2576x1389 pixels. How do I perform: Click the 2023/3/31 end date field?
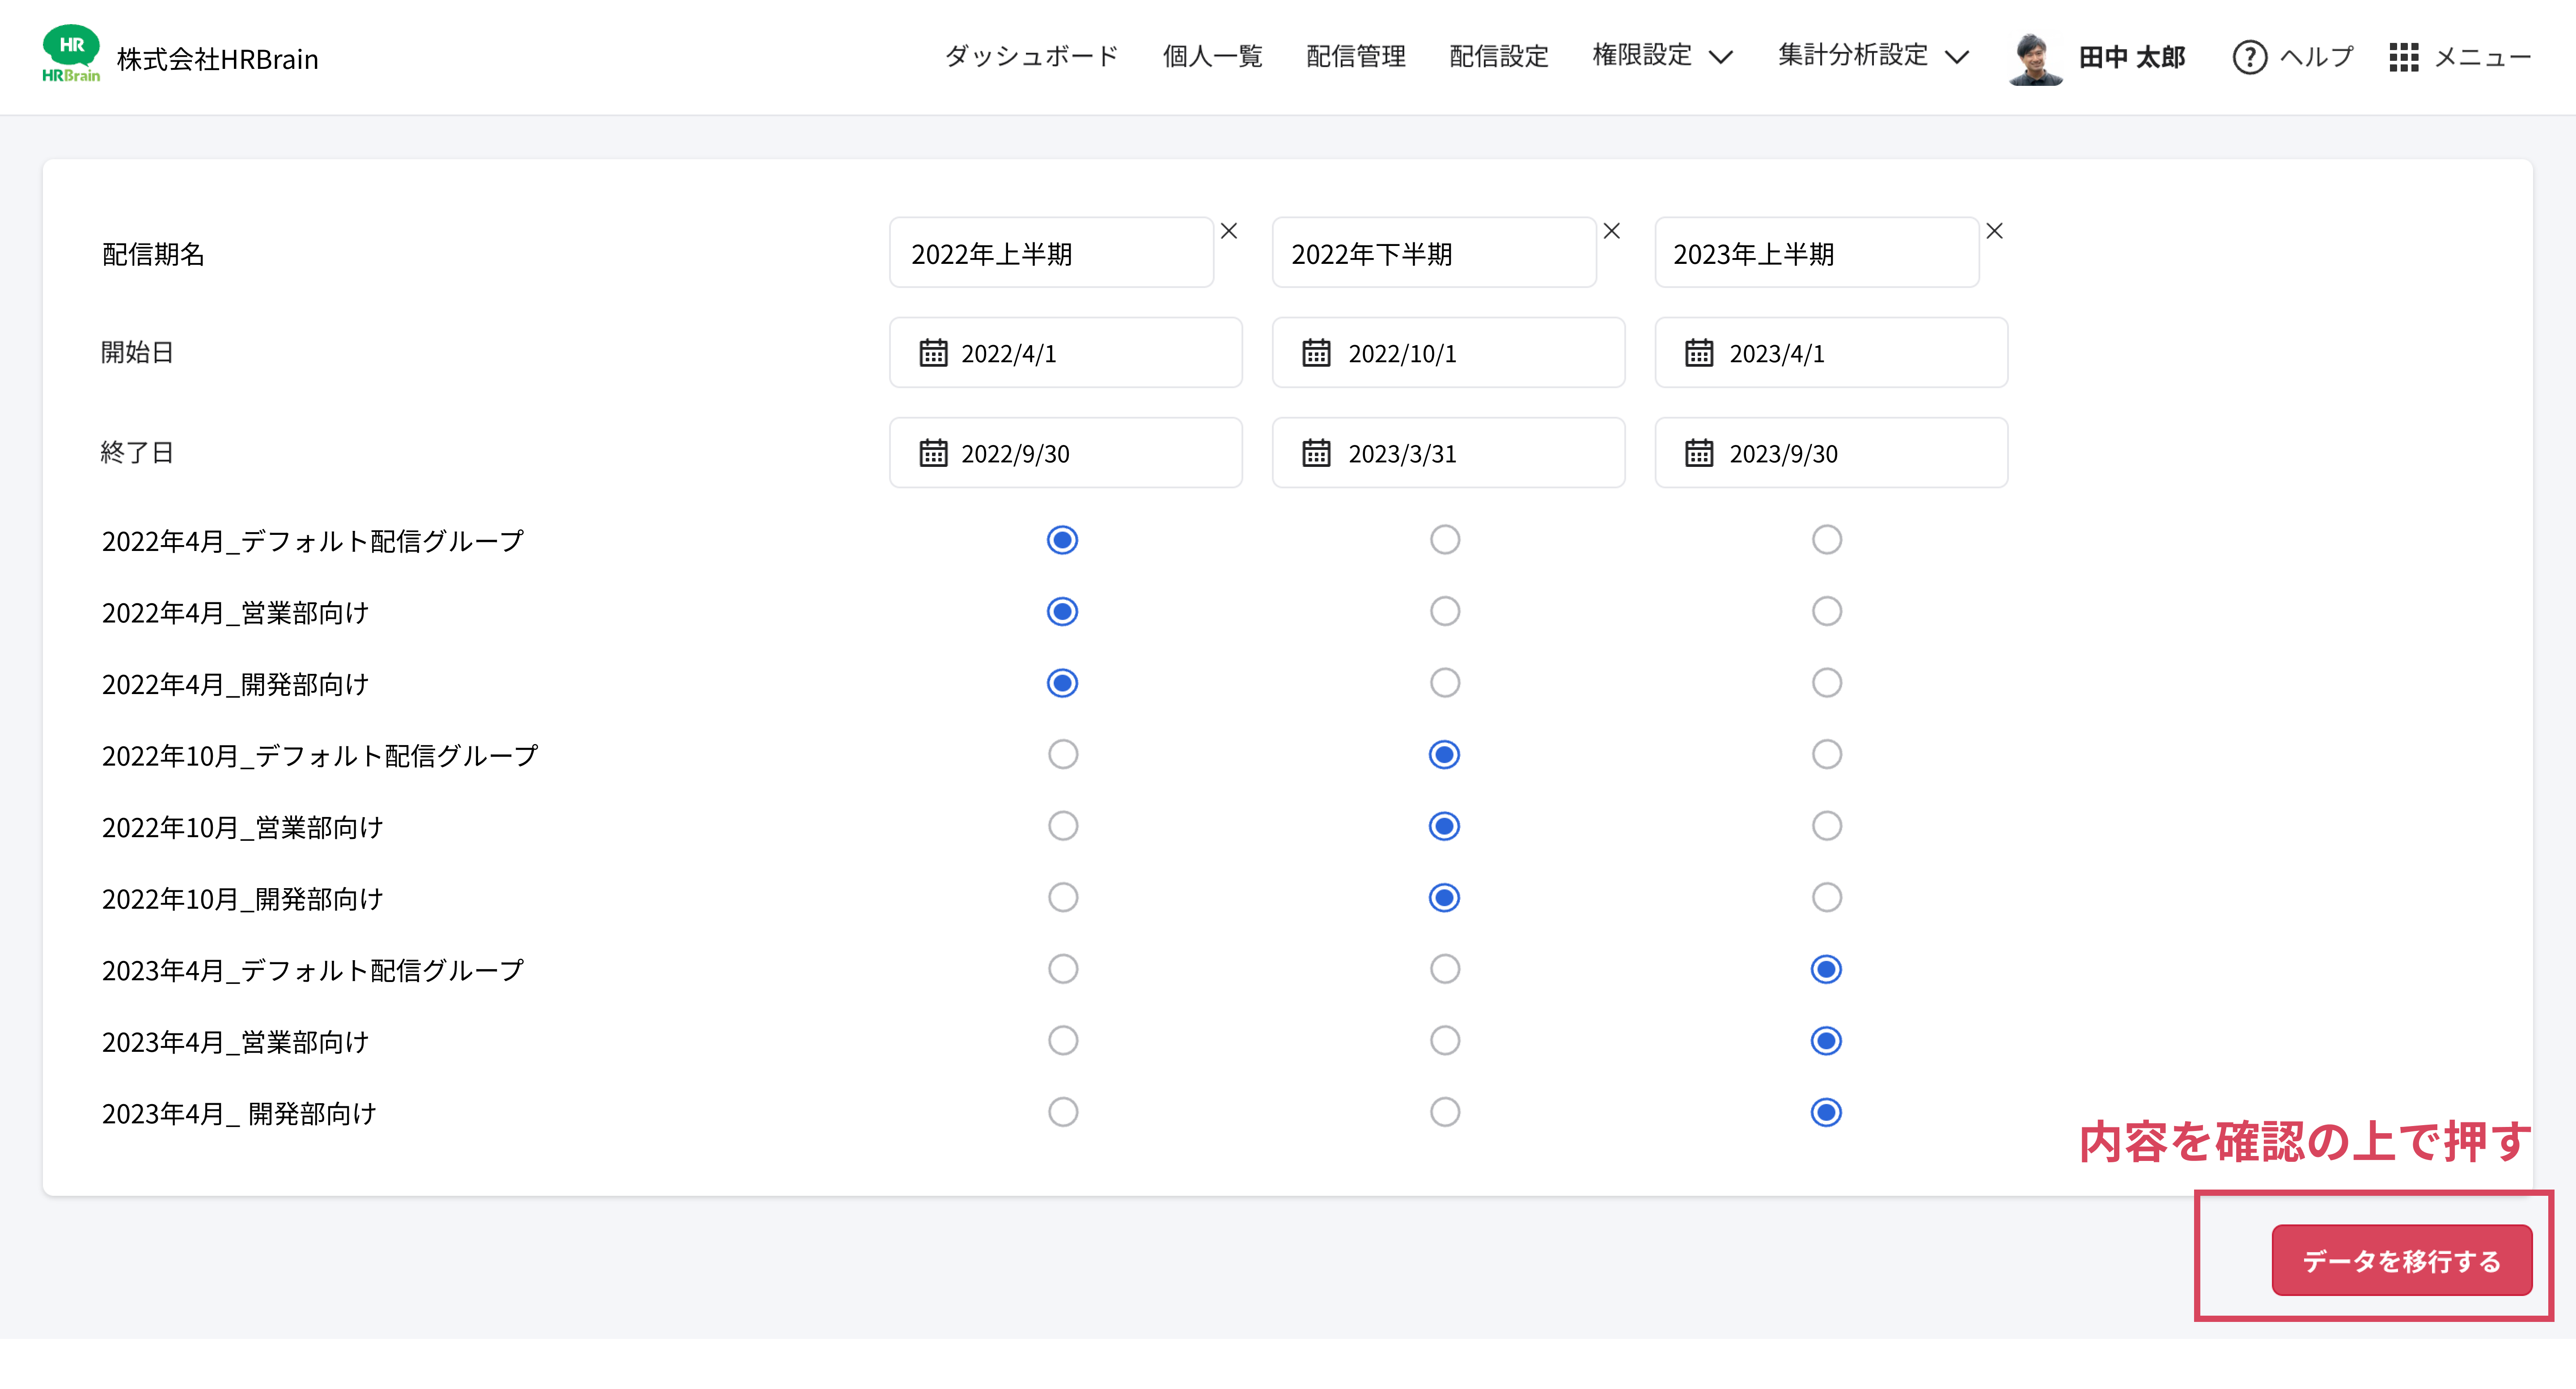pos(1449,453)
